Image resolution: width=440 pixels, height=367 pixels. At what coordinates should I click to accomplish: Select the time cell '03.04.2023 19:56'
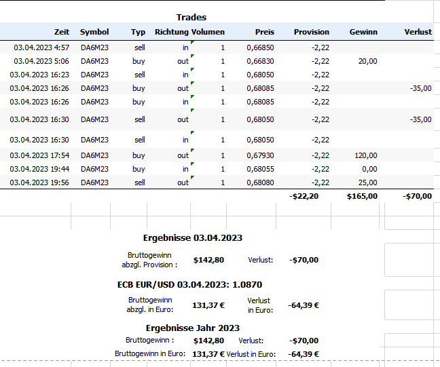(x=39, y=182)
